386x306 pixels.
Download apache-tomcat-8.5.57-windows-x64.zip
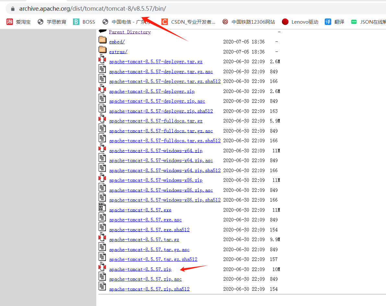click(x=156, y=151)
